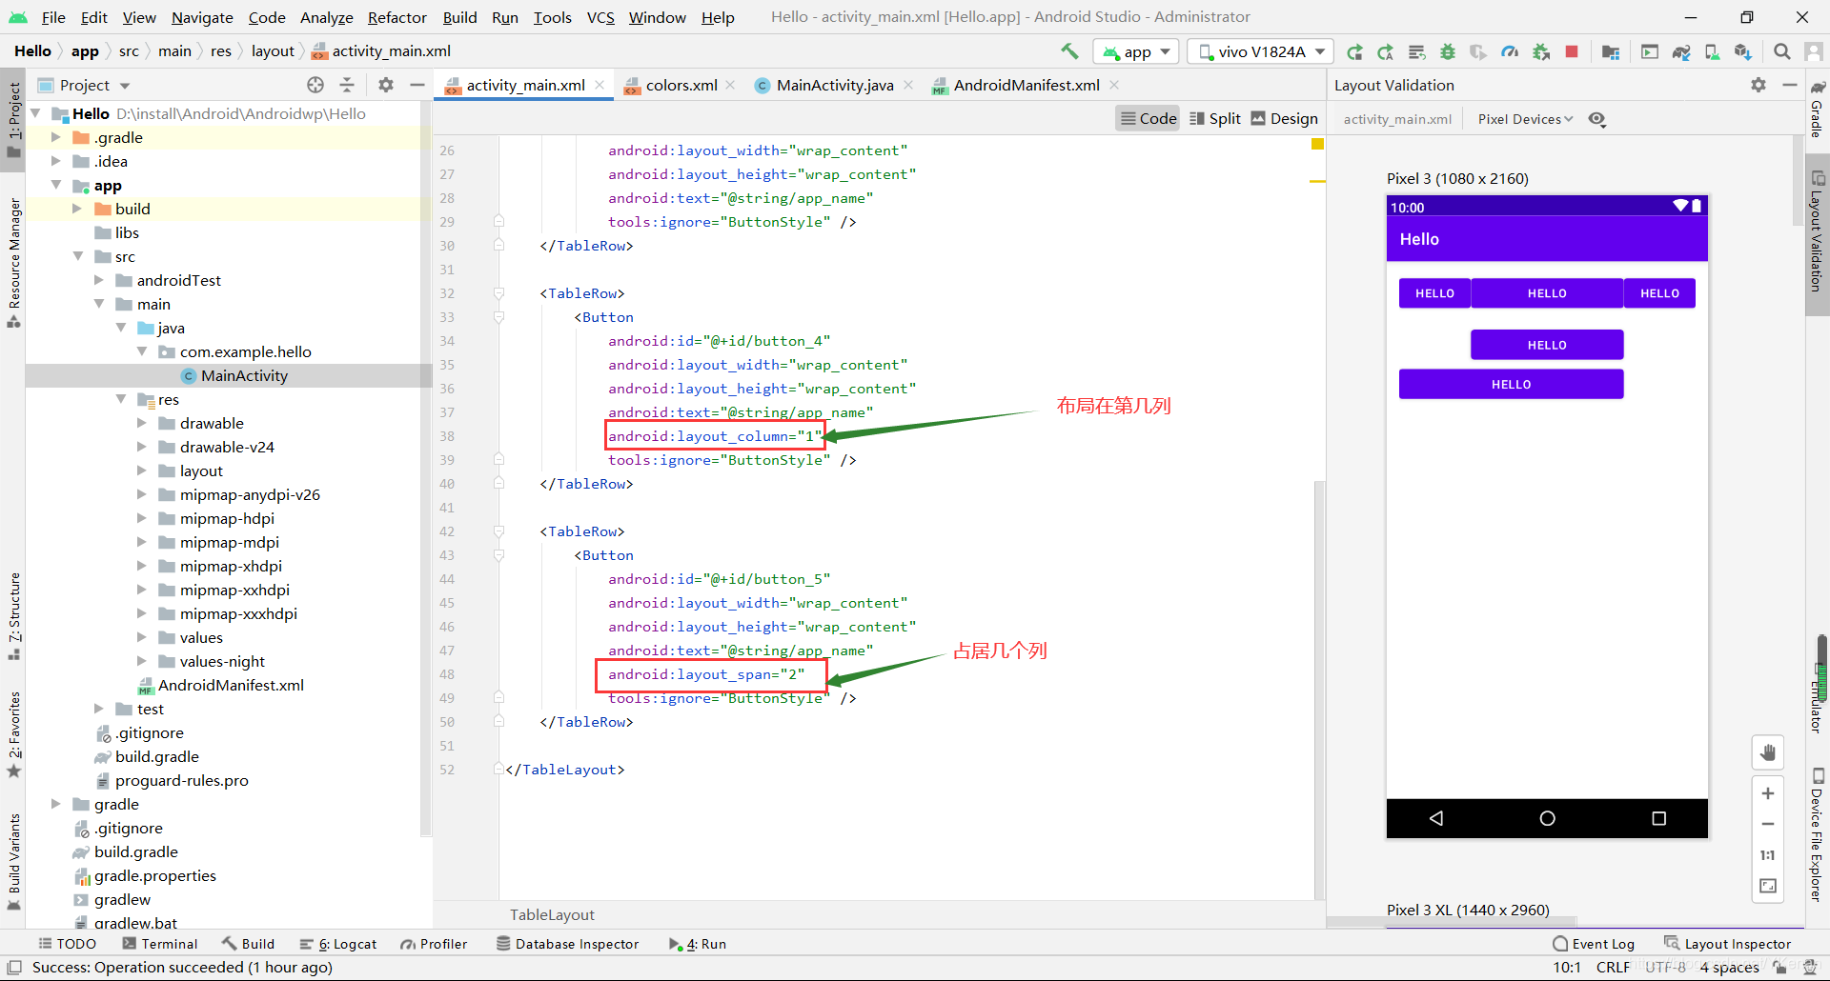The image size is (1830, 981).
Task: Switch to the AndroidManifest.xml tab
Action: click(1026, 85)
